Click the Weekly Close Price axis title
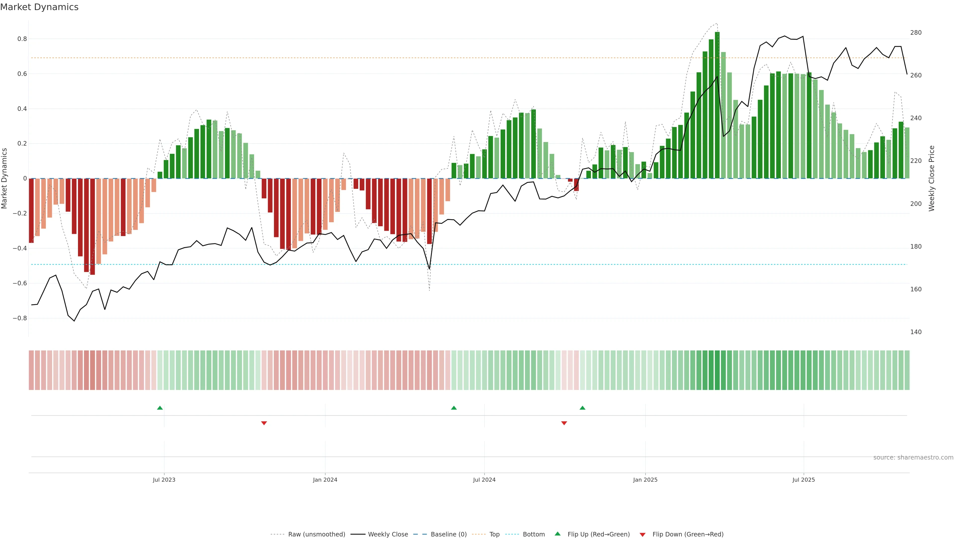Image resolution: width=966 pixels, height=543 pixels. [932, 178]
